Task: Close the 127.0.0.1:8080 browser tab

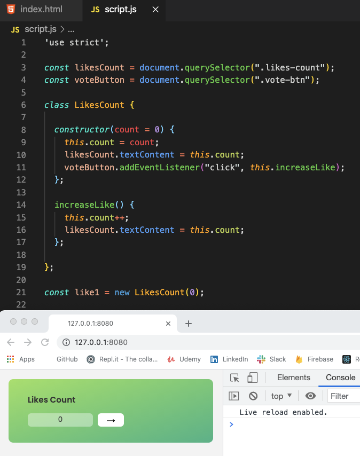Action: [168, 324]
